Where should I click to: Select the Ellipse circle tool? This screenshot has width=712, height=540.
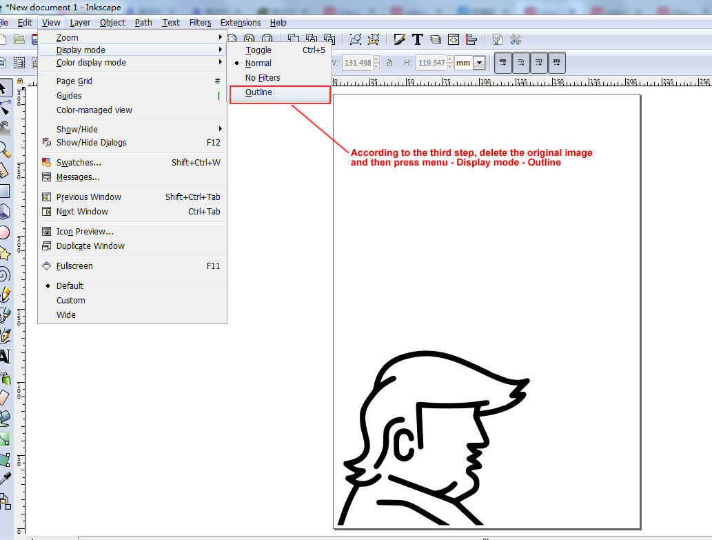pos(4,233)
